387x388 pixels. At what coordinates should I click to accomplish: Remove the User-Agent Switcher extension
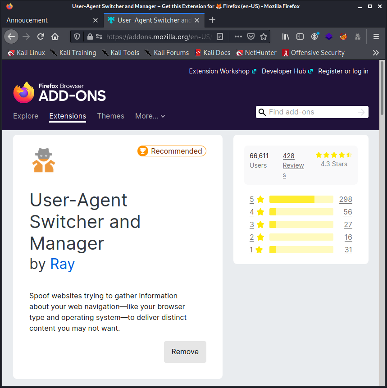click(x=185, y=352)
